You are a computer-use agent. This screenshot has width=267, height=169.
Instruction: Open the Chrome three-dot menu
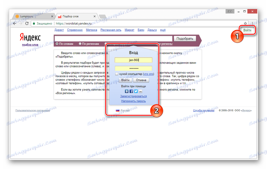point(252,23)
